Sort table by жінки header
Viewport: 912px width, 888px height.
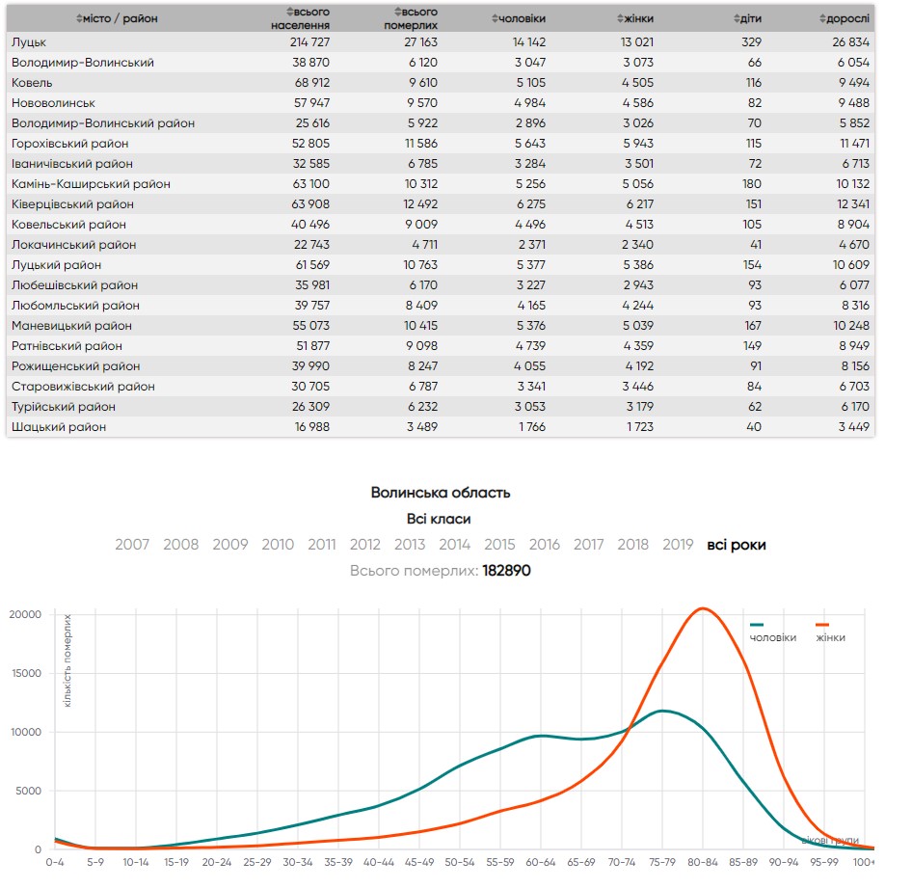[x=634, y=18]
